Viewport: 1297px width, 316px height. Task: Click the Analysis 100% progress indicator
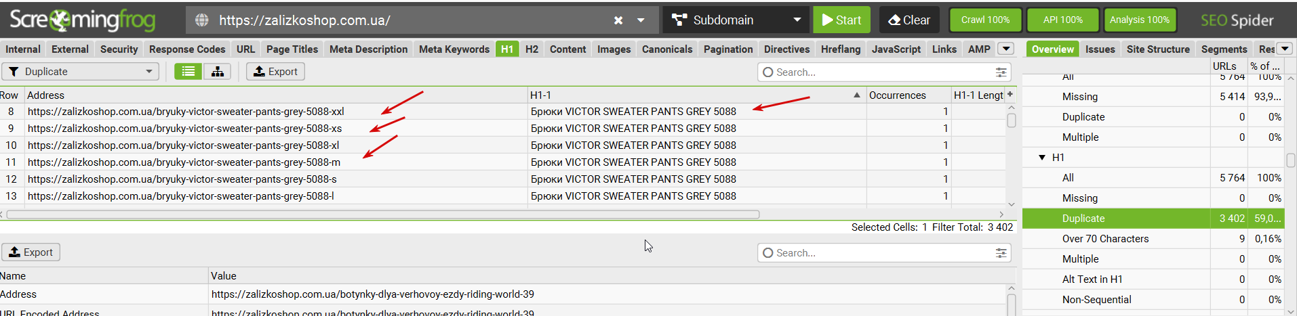[x=1139, y=20]
